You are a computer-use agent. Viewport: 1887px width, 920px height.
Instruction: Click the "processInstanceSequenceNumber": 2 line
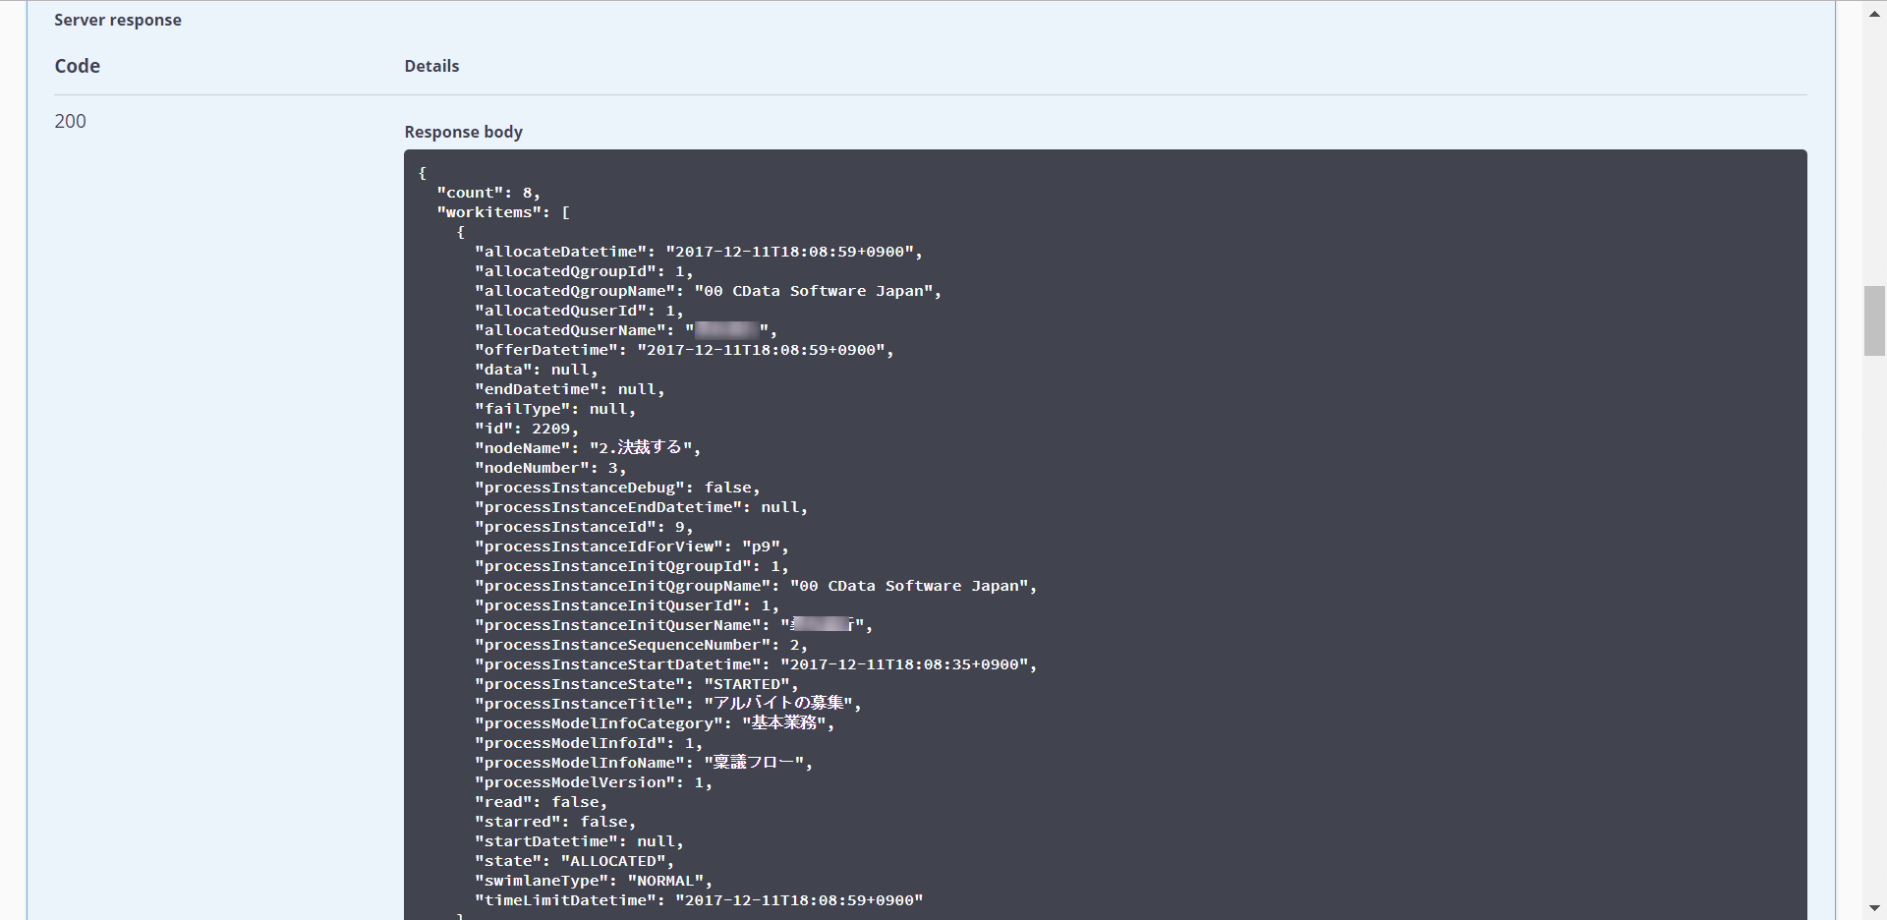(x=642, y=645)
